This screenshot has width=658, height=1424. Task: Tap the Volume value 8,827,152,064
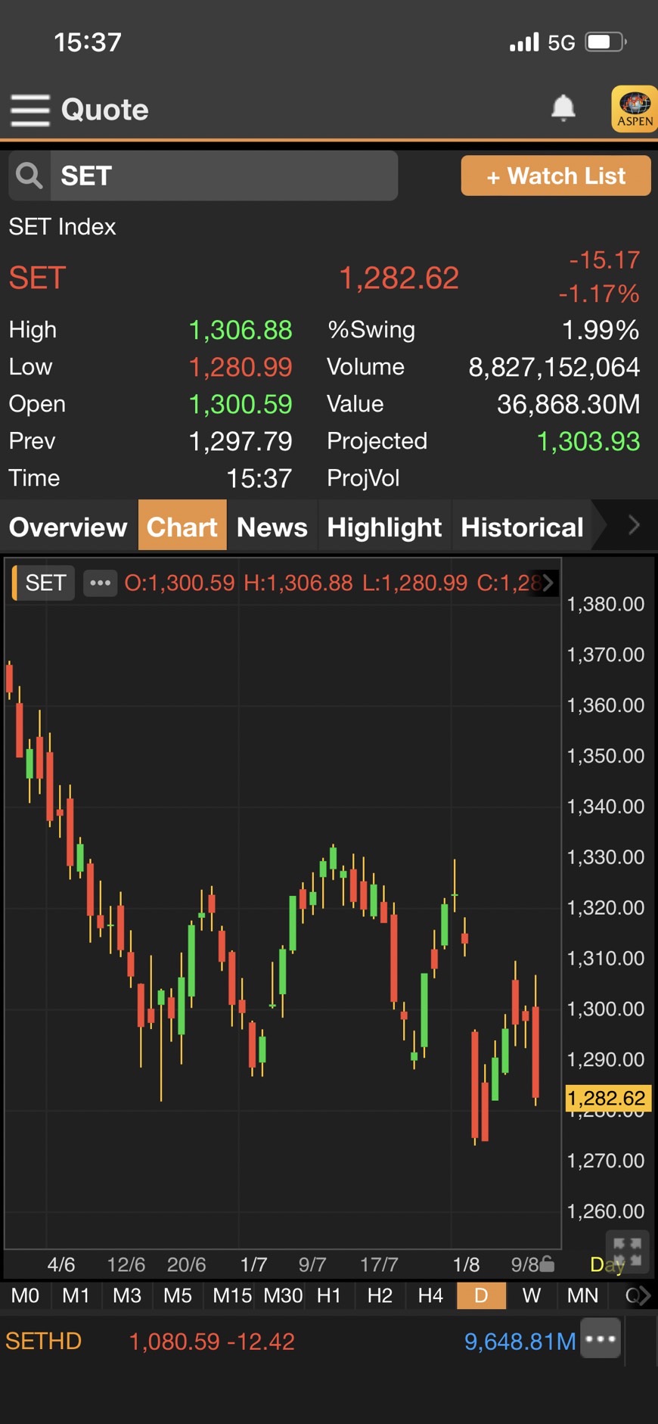coord(554,367)
